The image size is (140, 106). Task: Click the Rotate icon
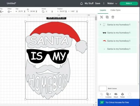point(43,11)
